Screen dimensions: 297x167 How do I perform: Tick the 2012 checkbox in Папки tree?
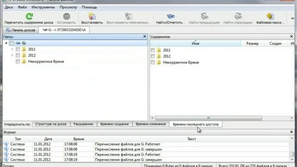18,55
